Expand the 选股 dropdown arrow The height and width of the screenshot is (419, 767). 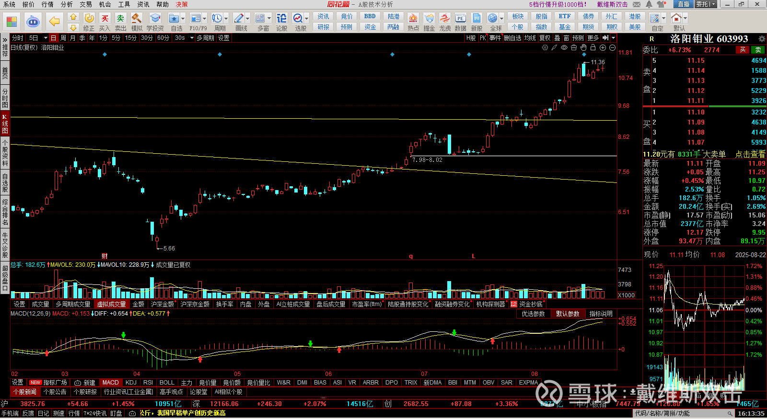click(306, 19)
